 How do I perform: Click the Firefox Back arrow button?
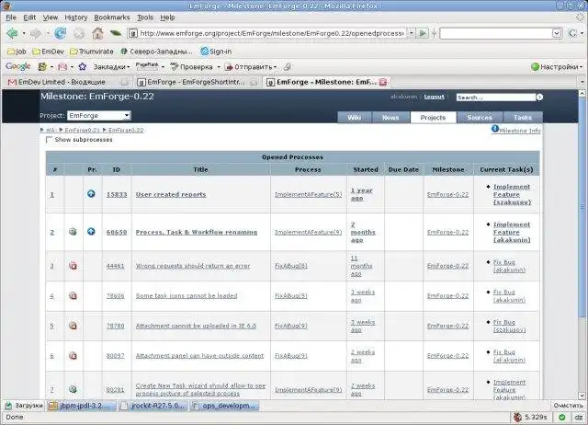(x=12, y=33)
